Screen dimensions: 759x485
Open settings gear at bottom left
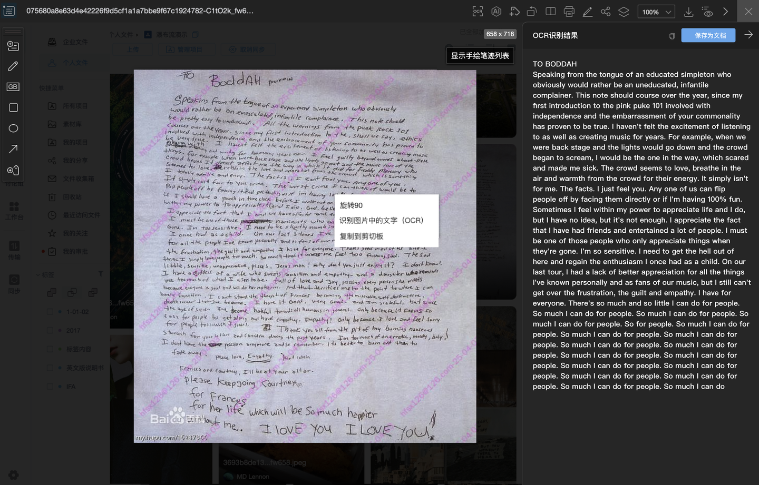(14, 475)
